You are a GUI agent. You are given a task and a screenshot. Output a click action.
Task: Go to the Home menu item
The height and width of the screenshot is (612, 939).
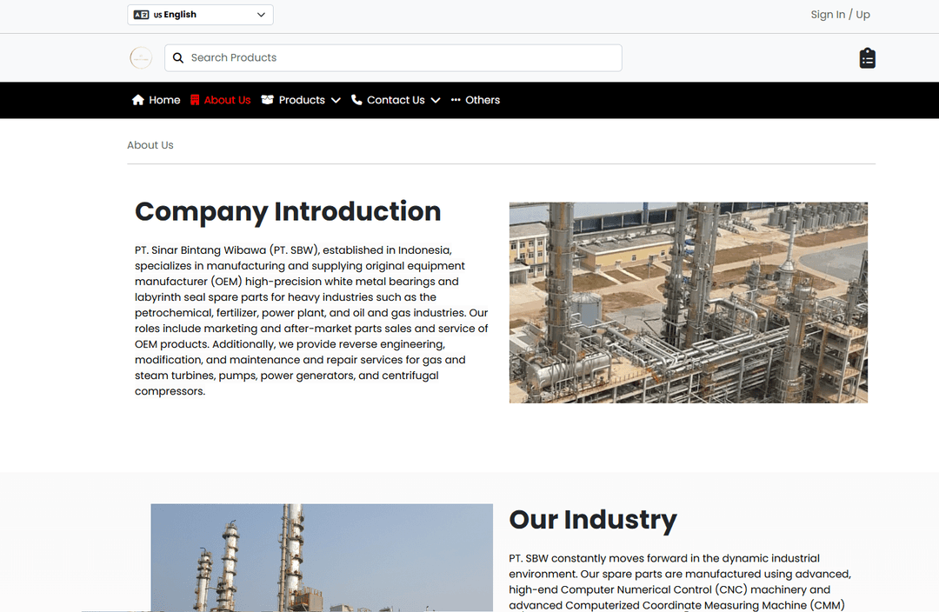click(x=164, y=100)
